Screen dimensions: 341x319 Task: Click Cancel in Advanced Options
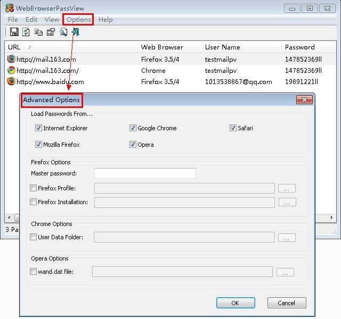pos(286,303)
